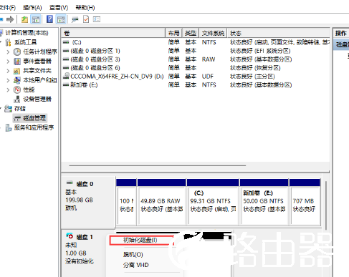Screen dimensions: 349x277
Task: Sort by the Type column header
Action: pyautogui.click(x=191, y=33)
